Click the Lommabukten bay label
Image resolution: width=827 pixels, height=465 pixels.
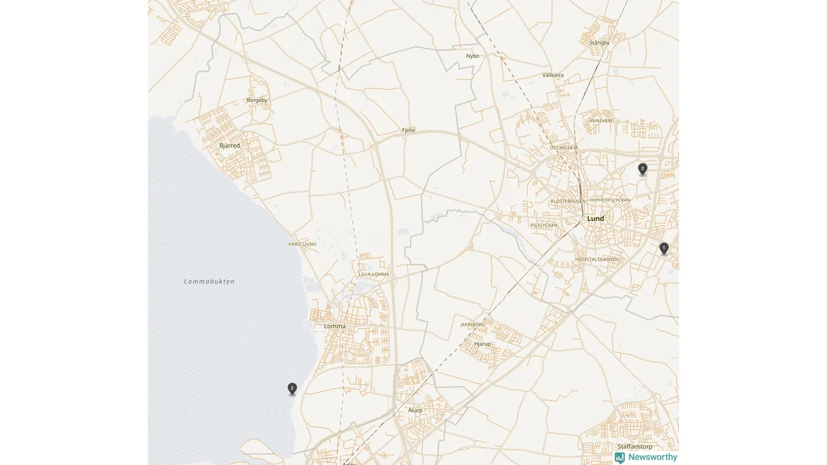209,282
